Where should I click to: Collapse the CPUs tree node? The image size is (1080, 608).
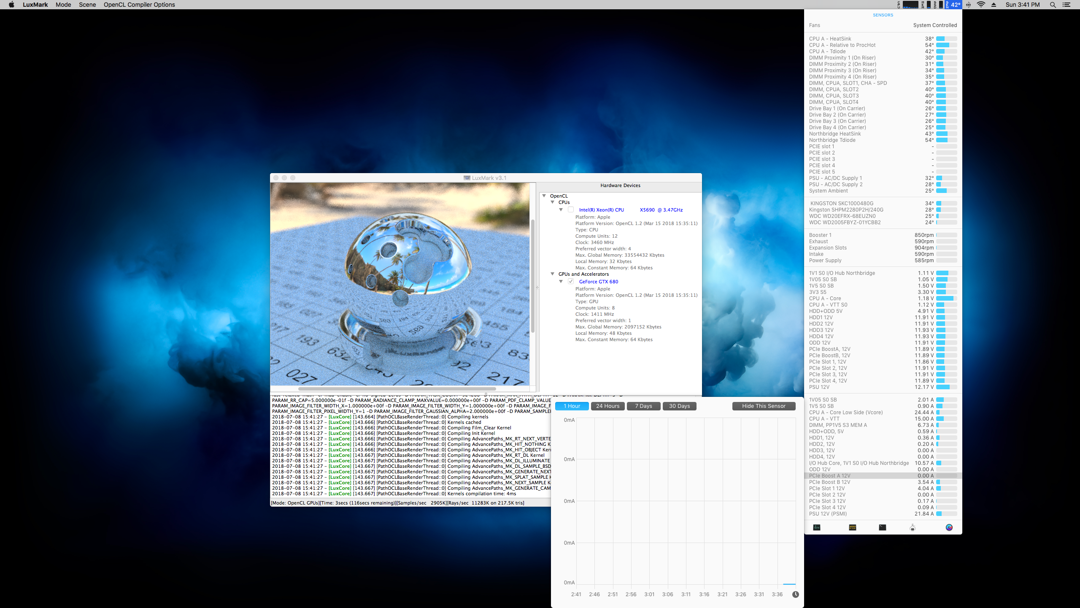click(x=553, y=202)
